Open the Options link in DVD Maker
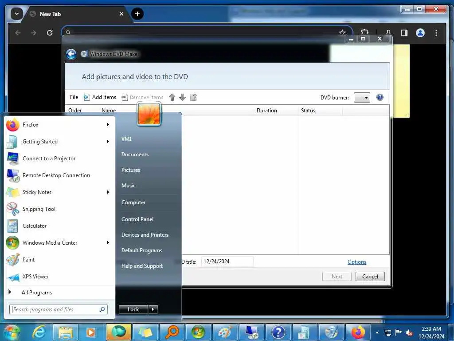 point(357,262)
